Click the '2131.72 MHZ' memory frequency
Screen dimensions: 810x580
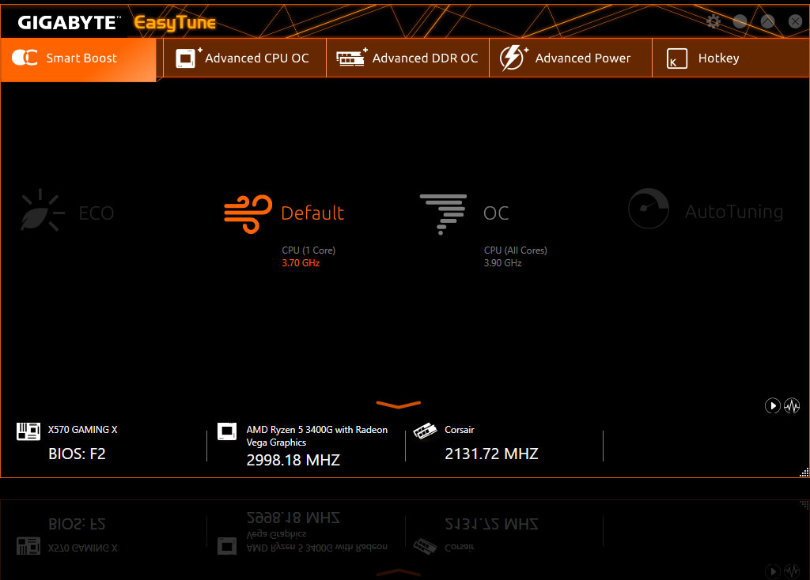(x=491, y=454)
